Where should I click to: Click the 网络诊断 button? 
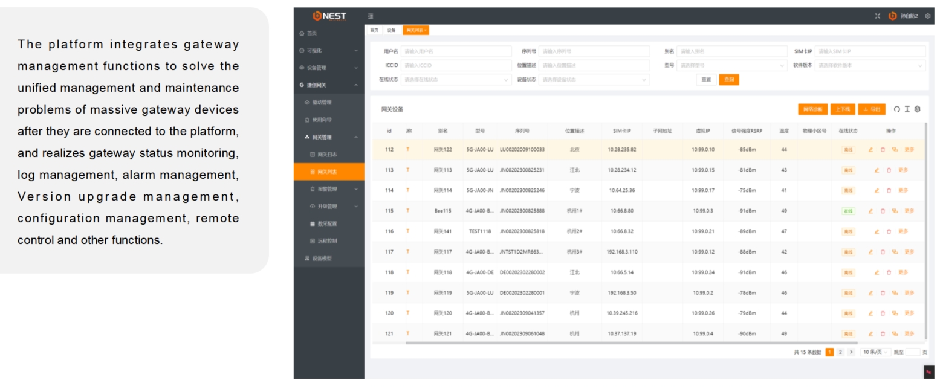[812, 109]
